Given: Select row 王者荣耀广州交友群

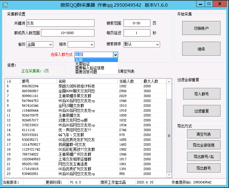Looking at the screenshot, I should (x=86, y=154).
